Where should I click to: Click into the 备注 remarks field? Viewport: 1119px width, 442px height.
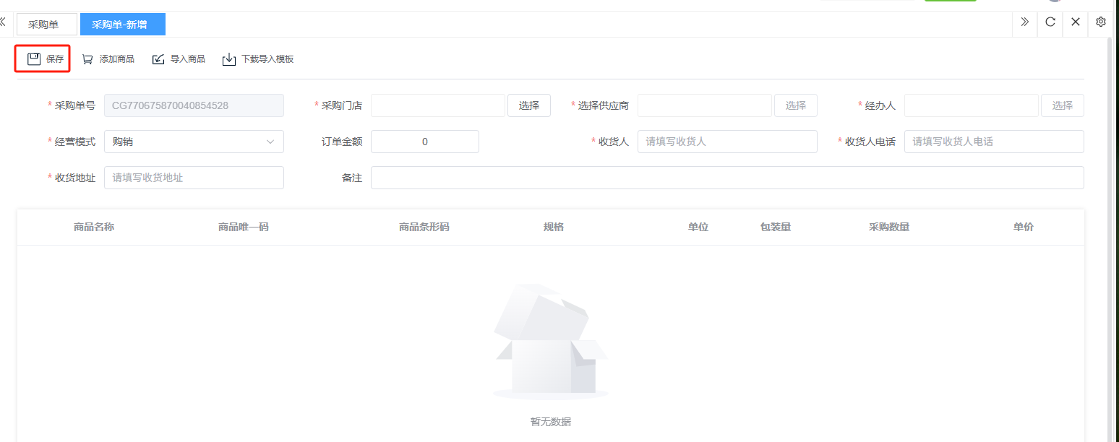coord(726,178)
